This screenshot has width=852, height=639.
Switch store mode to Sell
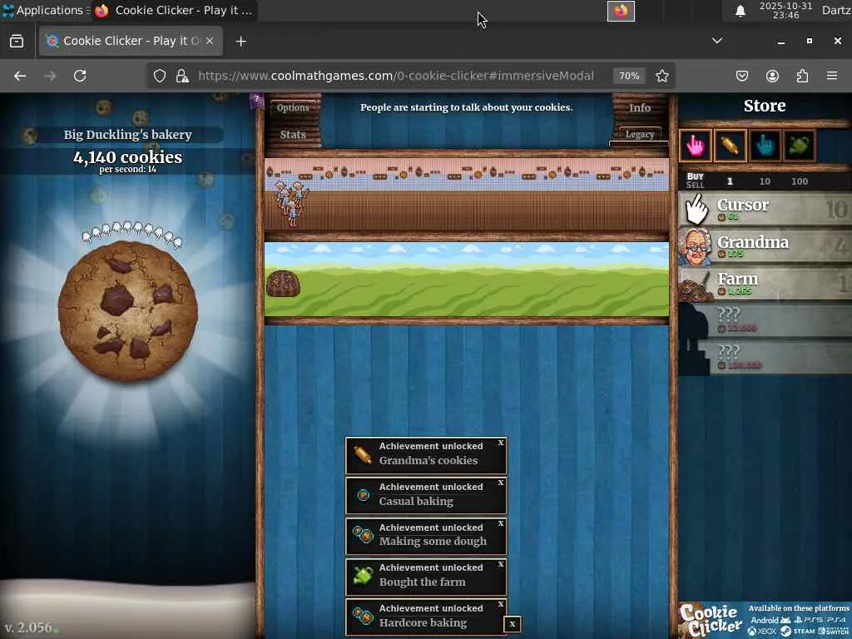695,185
